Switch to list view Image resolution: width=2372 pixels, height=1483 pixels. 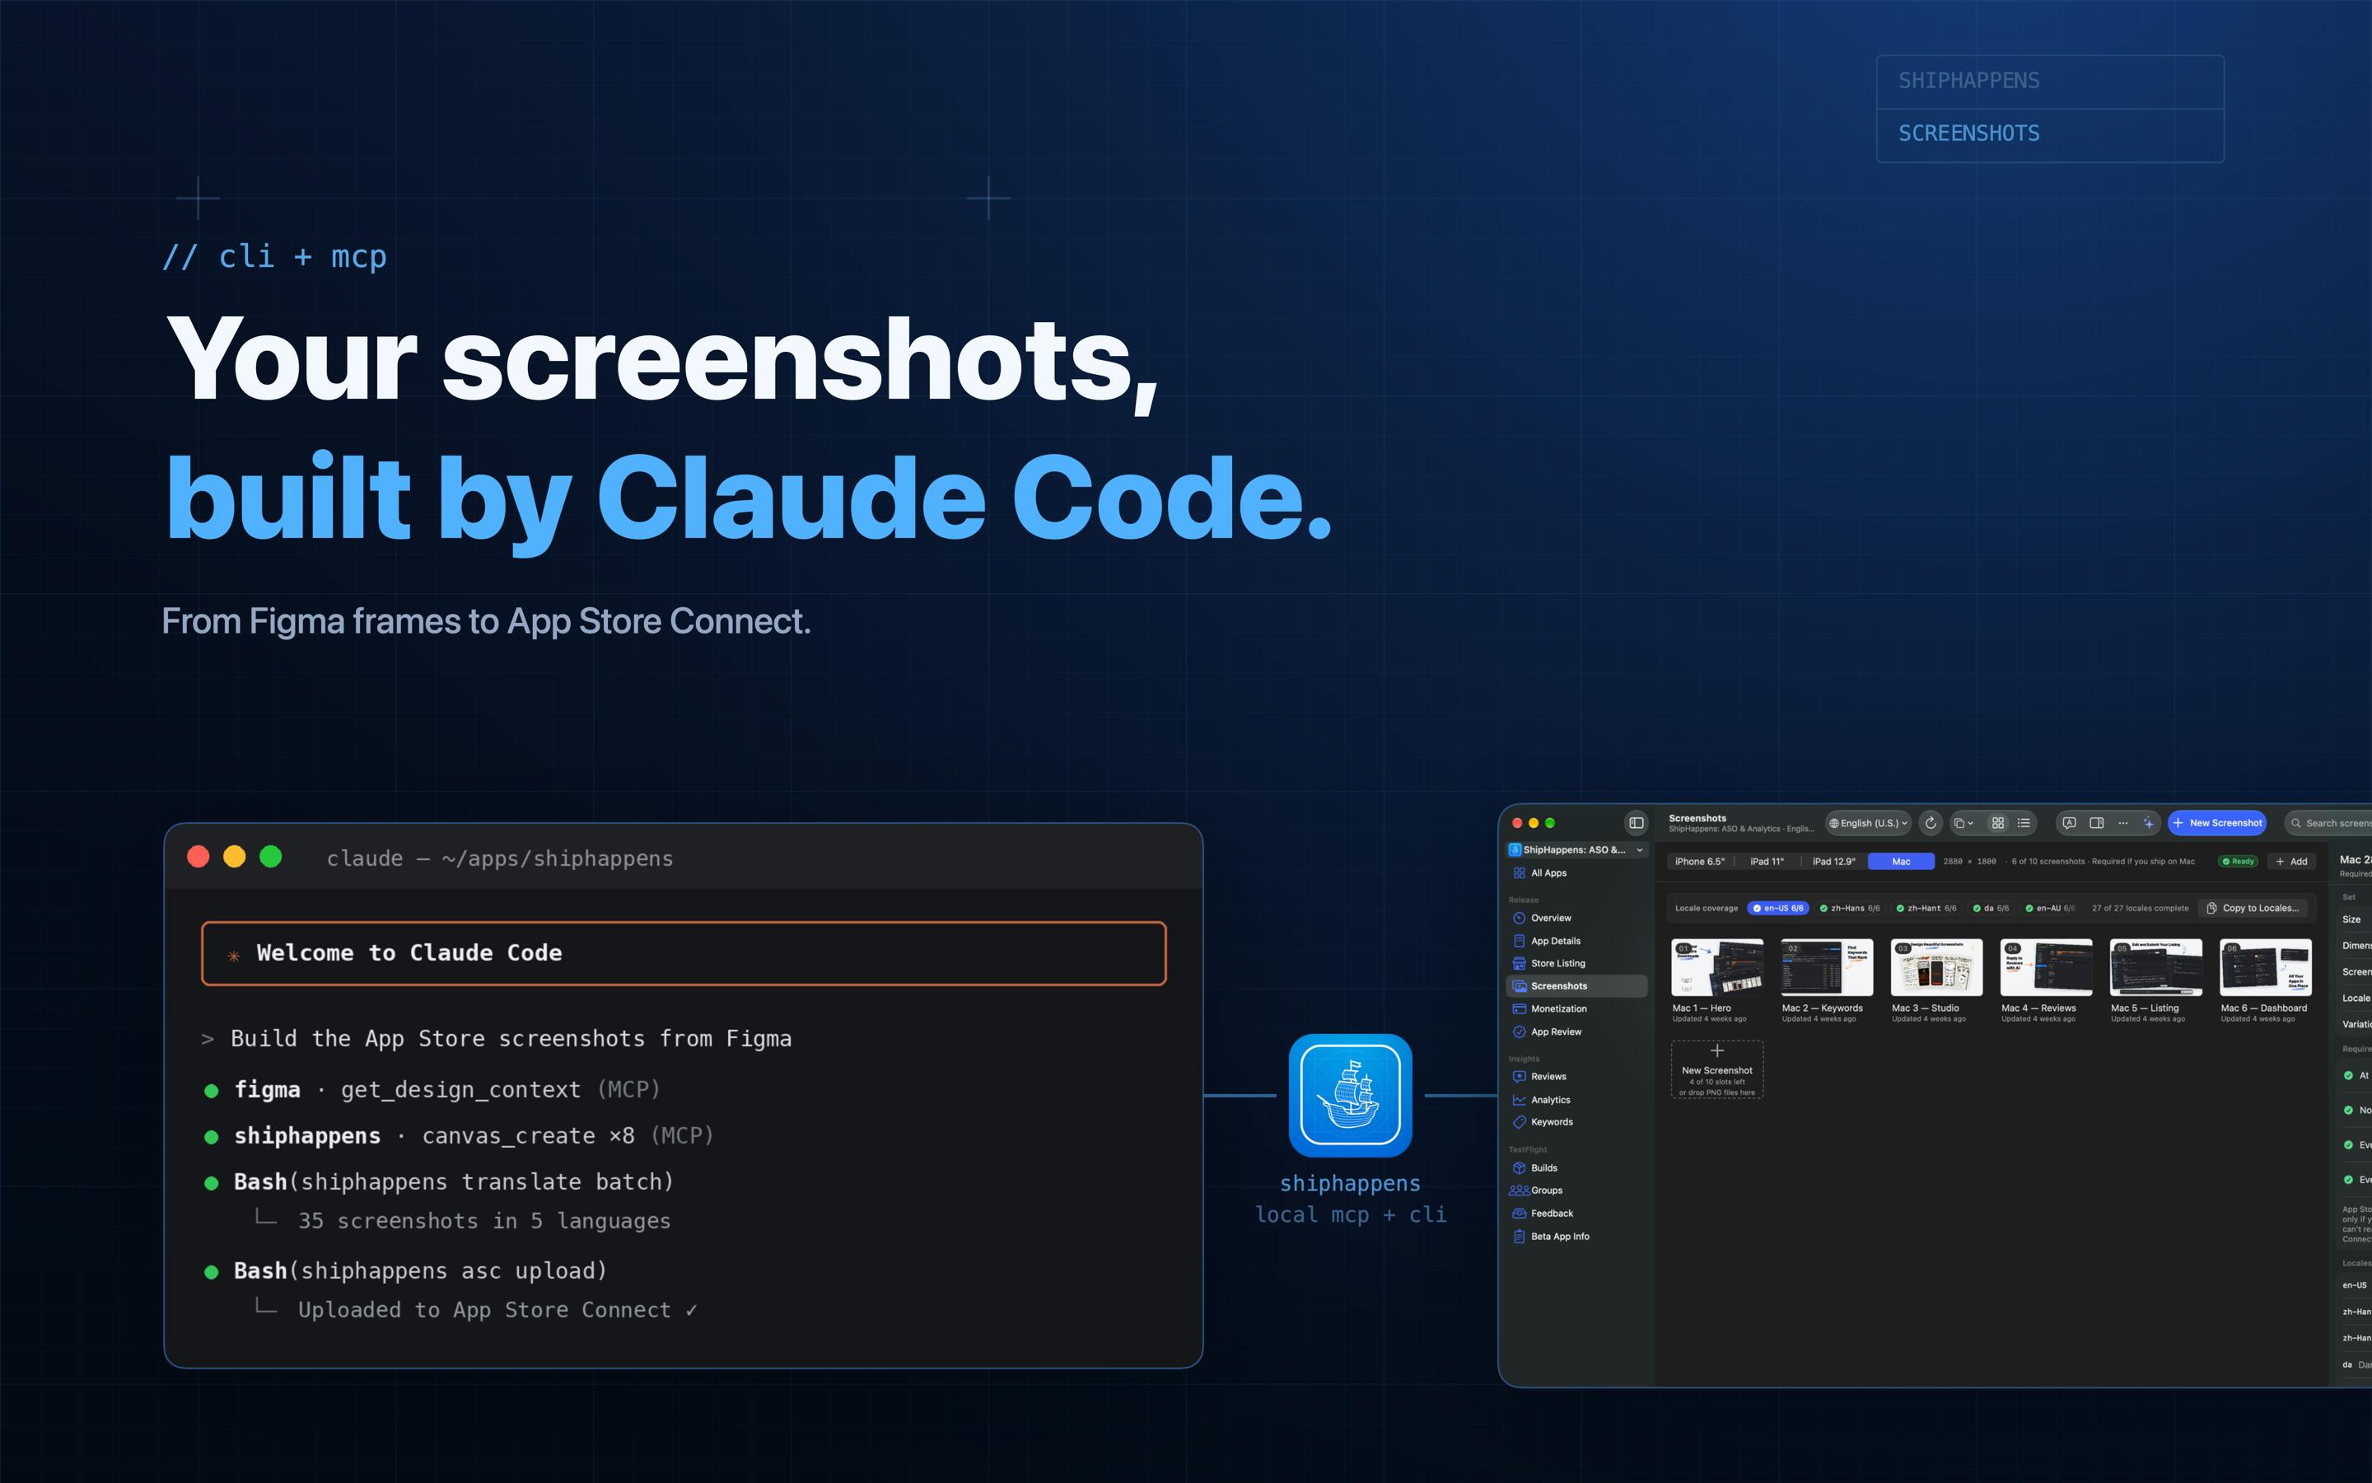coord(2023,823)
